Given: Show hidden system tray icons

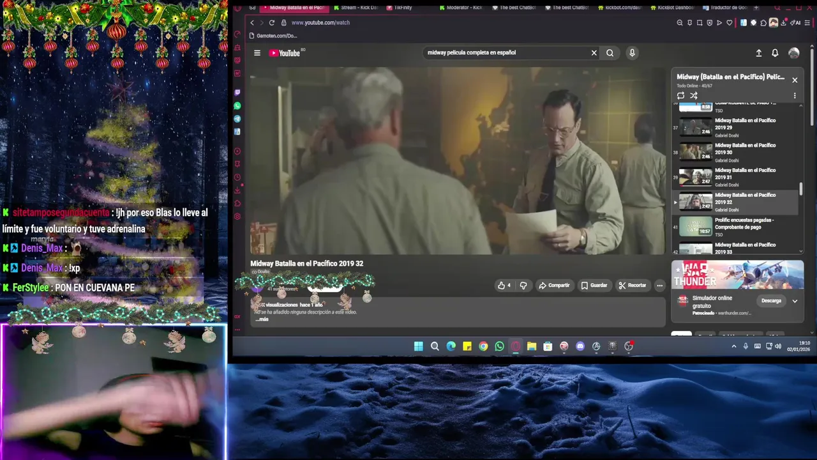Looking at the screenshot, I should click(734, 346).
